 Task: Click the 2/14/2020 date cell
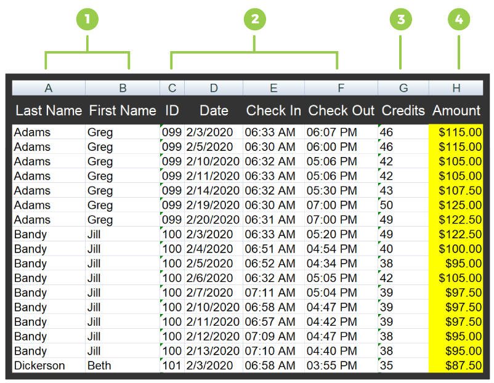pos(213,190)
